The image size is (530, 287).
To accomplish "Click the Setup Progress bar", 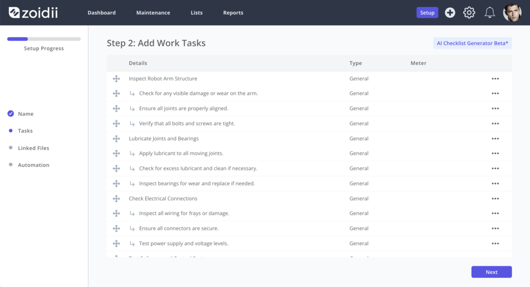I will [44, 39].
